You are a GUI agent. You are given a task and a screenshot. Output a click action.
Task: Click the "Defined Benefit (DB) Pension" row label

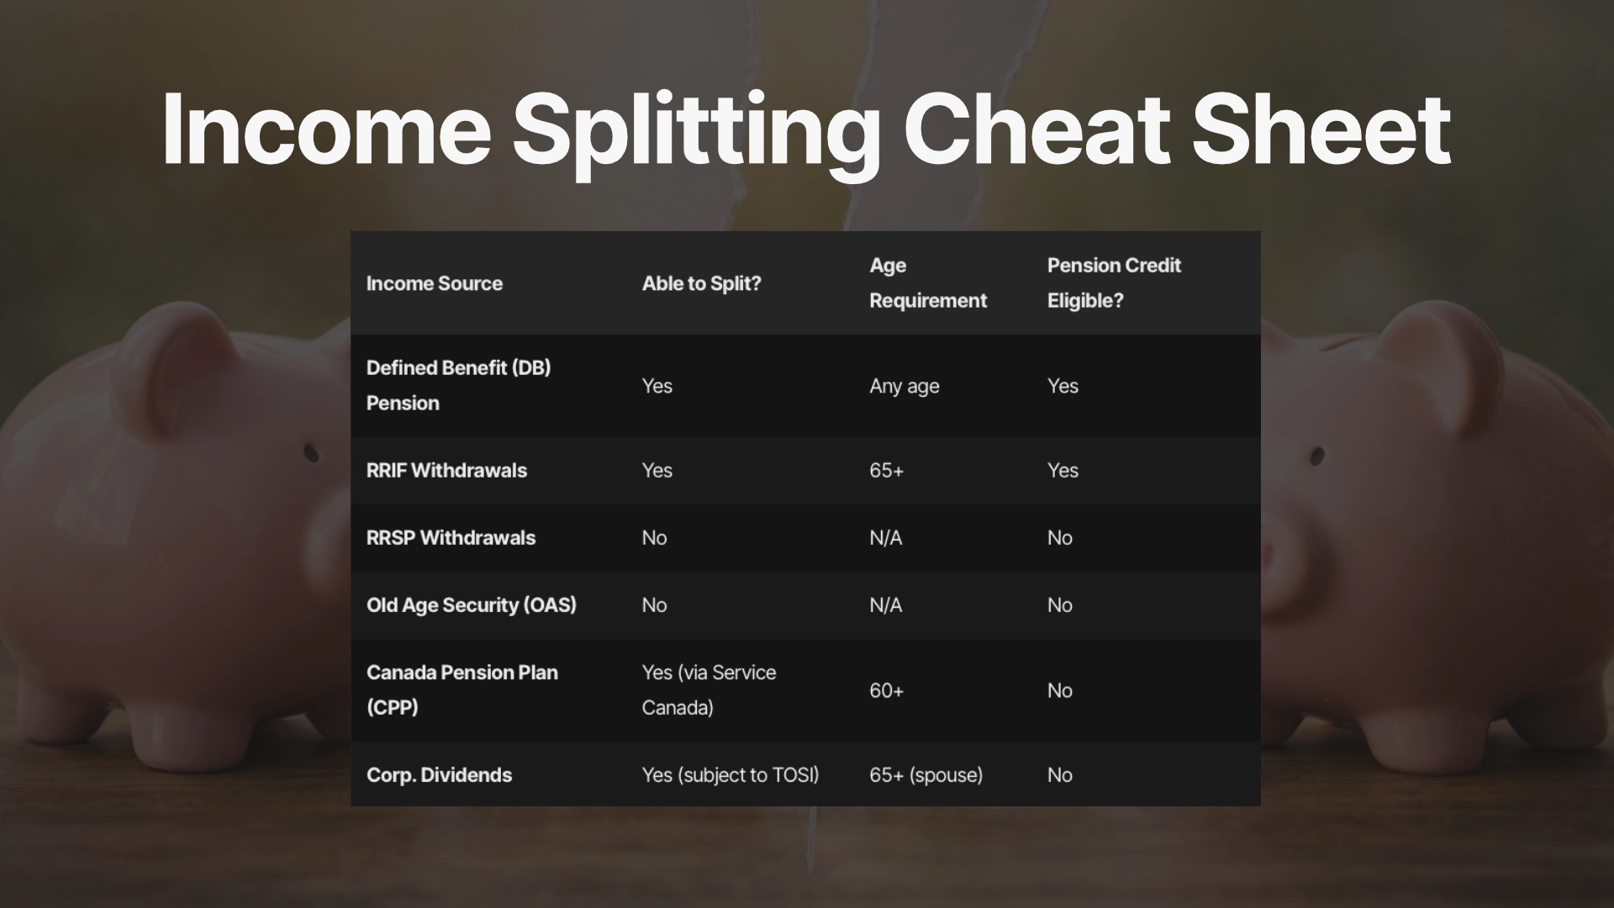(x=458, y=385)
